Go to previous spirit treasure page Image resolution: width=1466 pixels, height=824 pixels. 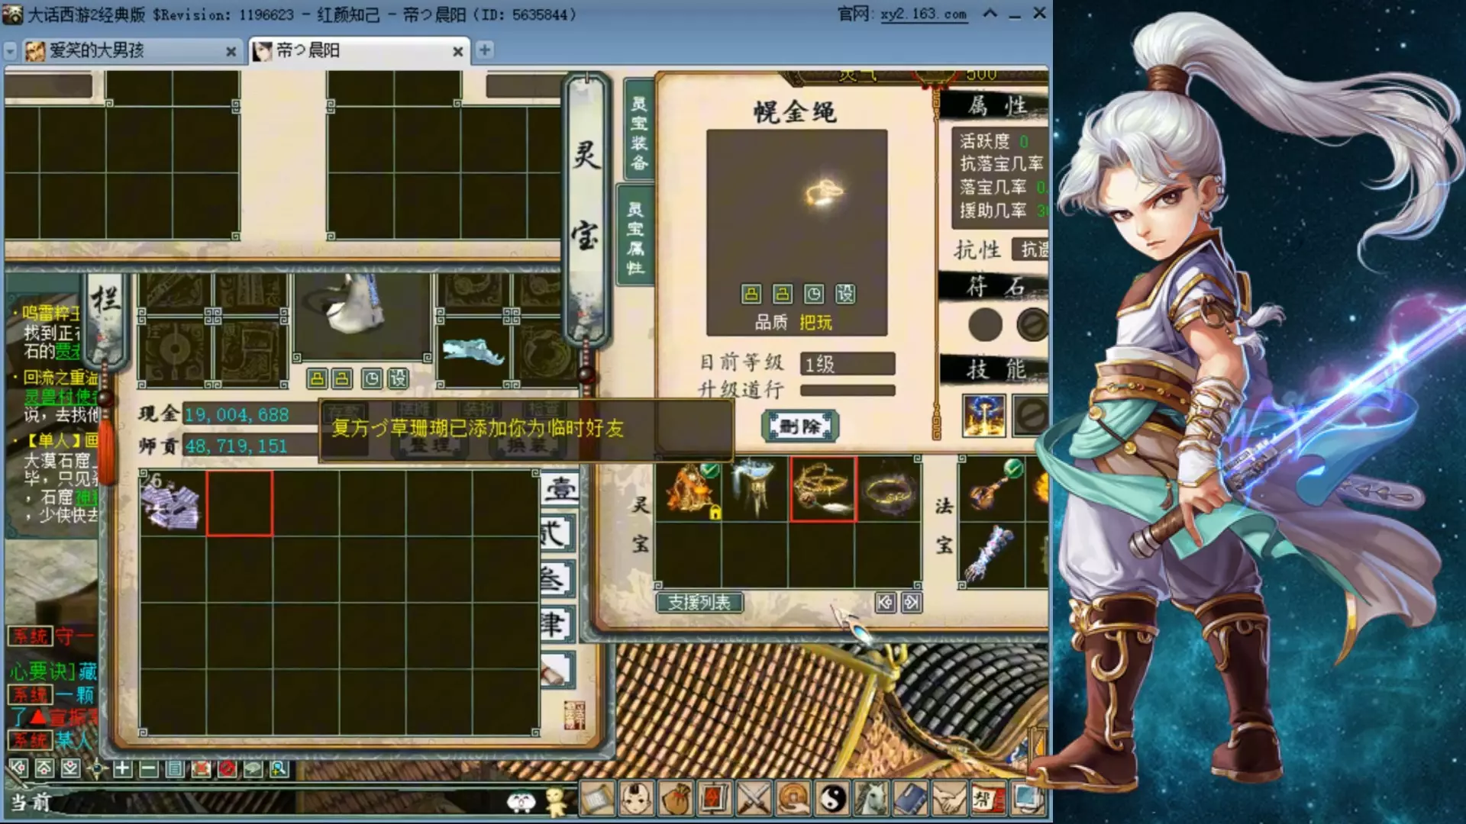tap(885, 603)
